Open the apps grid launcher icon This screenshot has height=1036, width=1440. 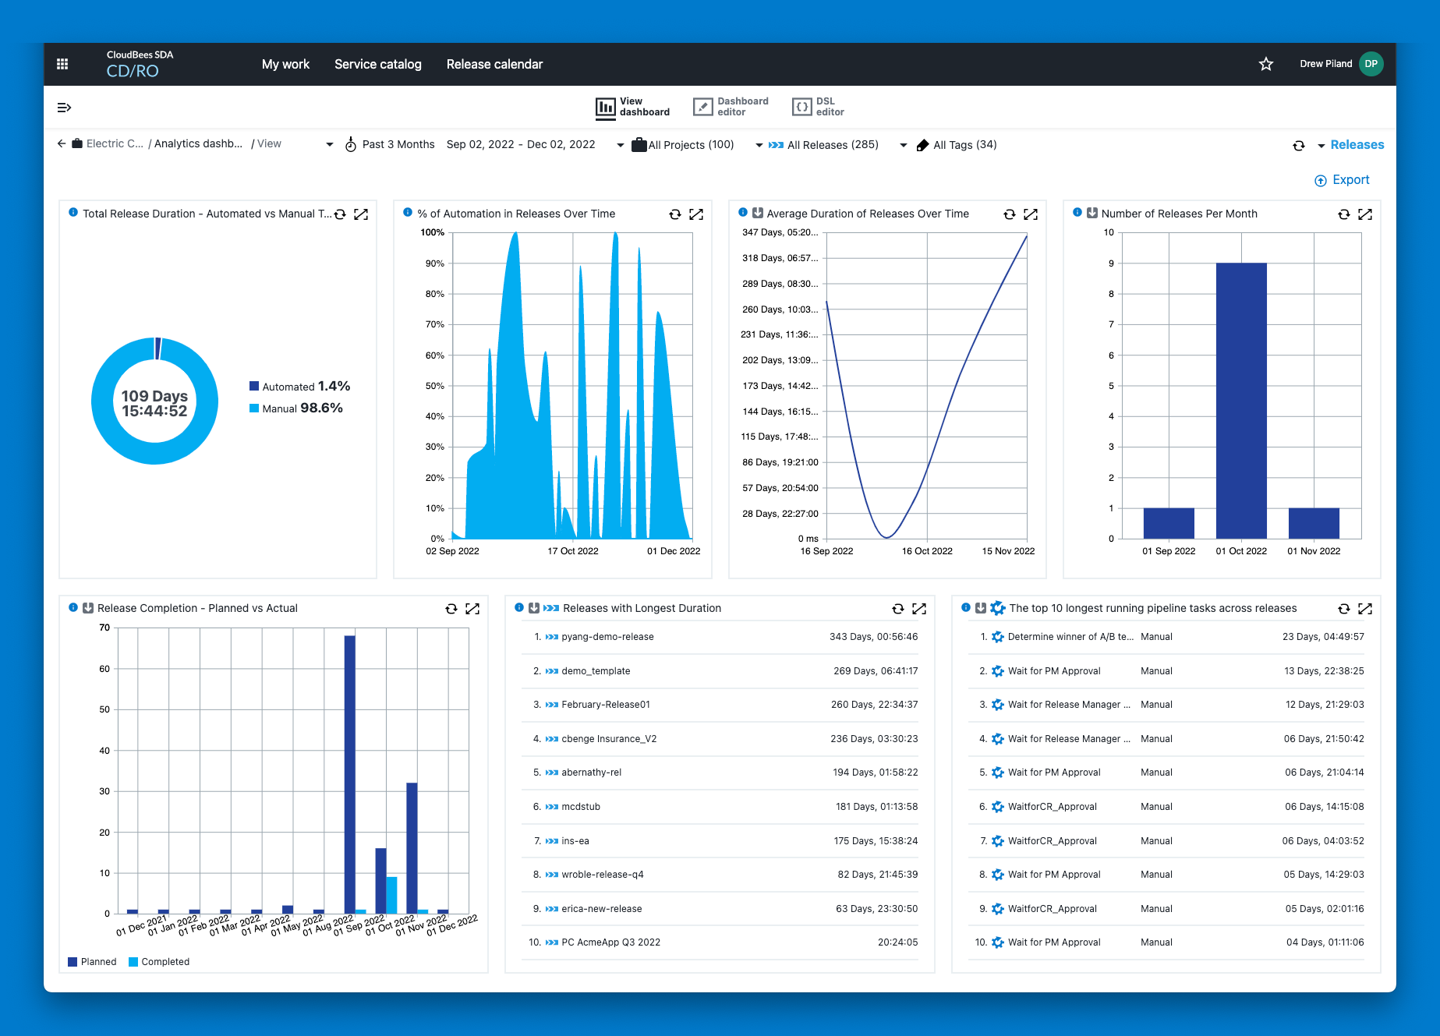[x=62, y=64]
